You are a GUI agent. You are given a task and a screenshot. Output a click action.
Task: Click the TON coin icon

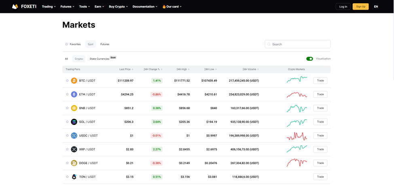tap(74, 177)
